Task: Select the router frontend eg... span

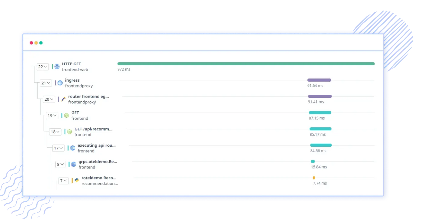Action: (x=88, y=96)
